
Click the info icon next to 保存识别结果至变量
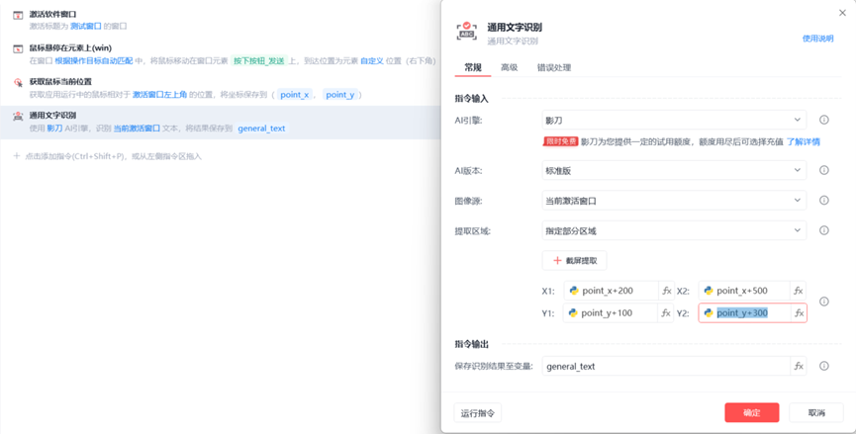click(x=824, y=366)
